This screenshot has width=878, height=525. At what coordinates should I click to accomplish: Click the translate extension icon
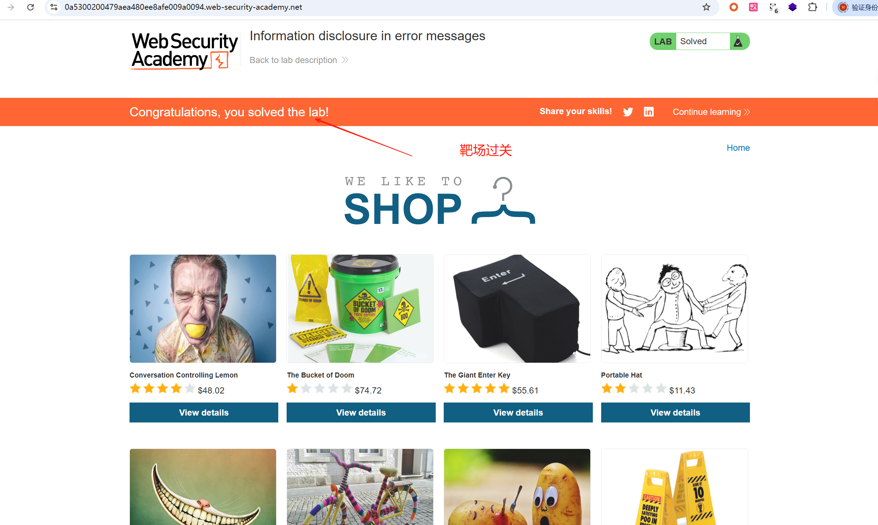tap(753, 7)
